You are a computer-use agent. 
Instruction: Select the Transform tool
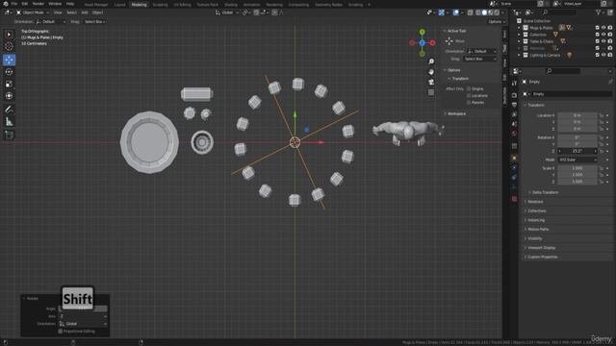9,96
